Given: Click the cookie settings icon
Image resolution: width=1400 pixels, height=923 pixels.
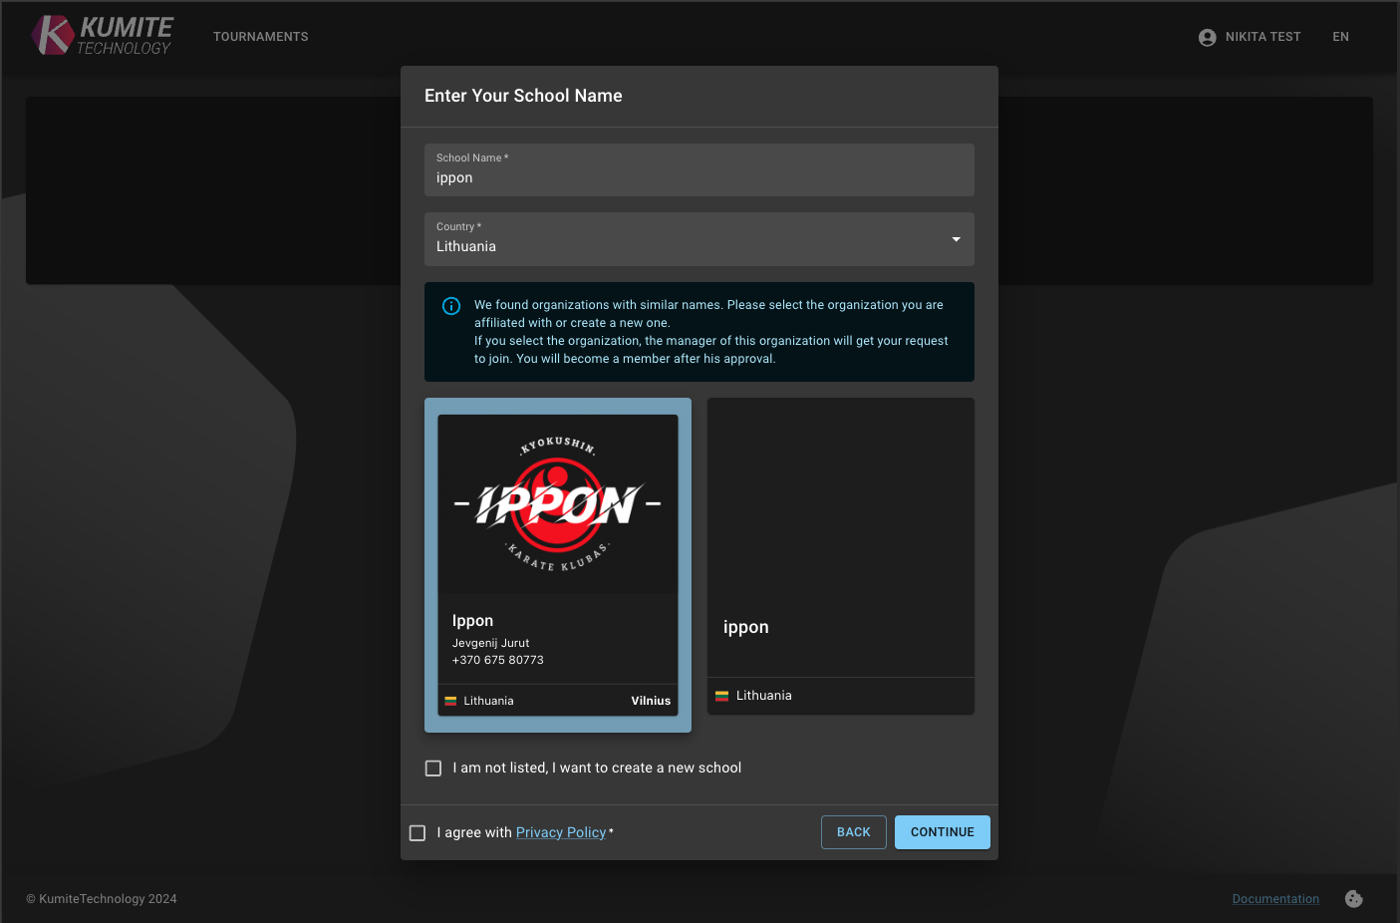Looking at the screenshot, I should (x=1353, y=899).
